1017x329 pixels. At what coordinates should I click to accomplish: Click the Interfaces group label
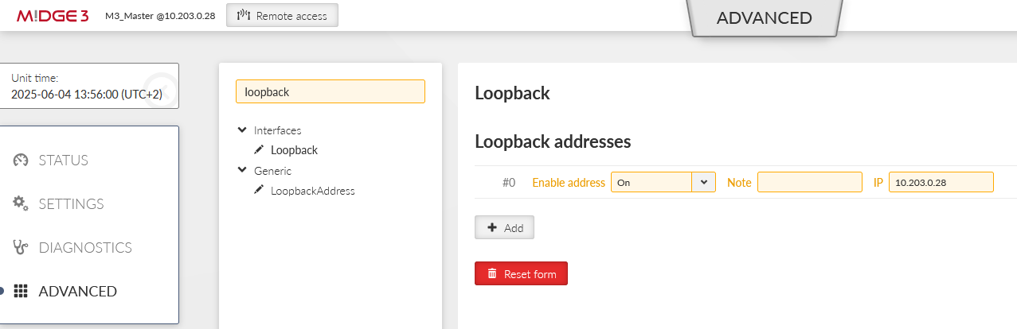(278, 130)
